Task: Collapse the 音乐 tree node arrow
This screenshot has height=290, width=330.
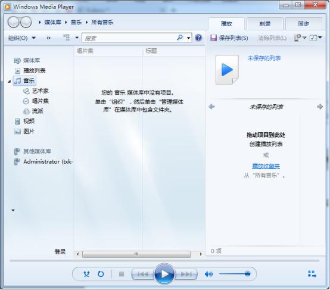Action: 10,81
